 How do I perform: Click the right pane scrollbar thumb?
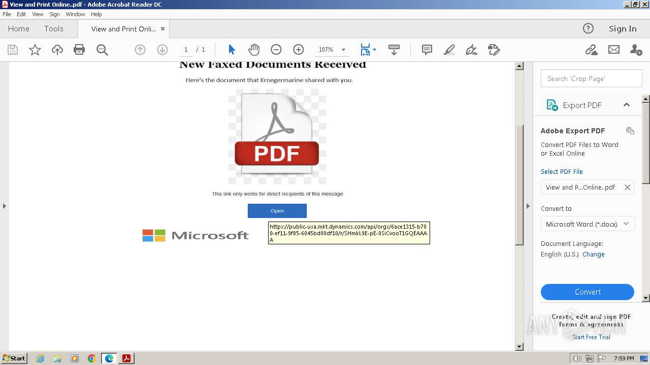coord(646,143)
